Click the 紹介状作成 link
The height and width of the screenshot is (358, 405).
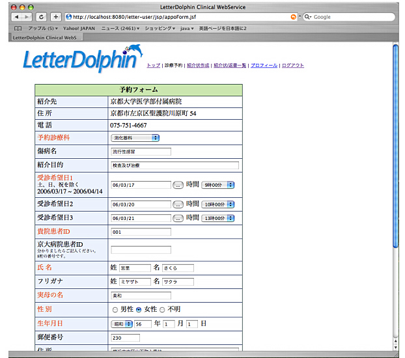click(198, 66)
